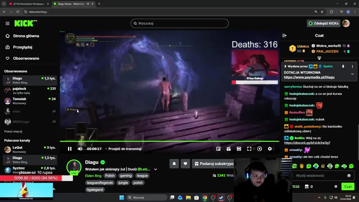Click 'Zdobądź KICKs' button
The image size is (359, 202).
tap(324, 23)
